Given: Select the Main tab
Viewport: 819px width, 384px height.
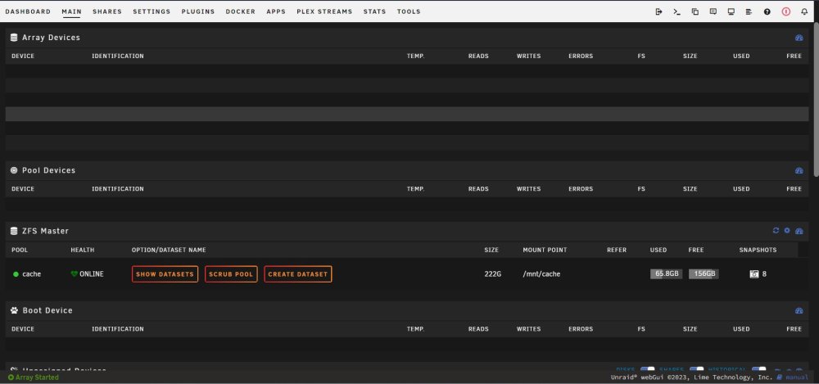Looking at the screenshot, I should (x=71, y=11).
